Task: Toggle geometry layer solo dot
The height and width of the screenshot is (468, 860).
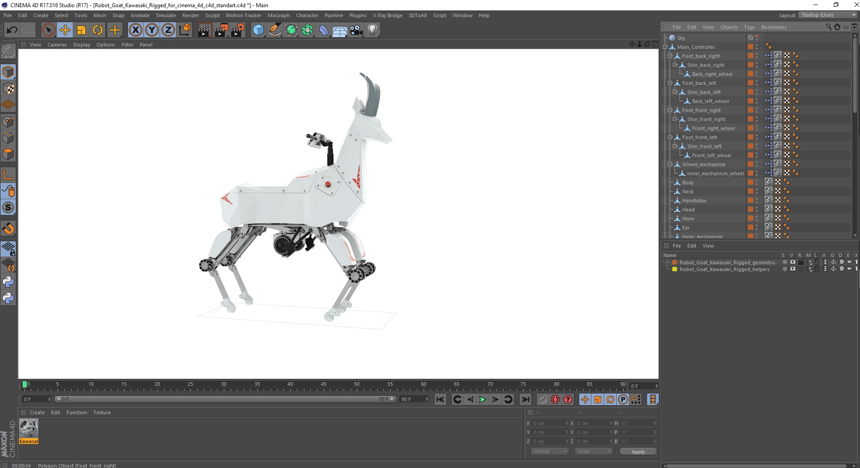Action: (785, 262)
